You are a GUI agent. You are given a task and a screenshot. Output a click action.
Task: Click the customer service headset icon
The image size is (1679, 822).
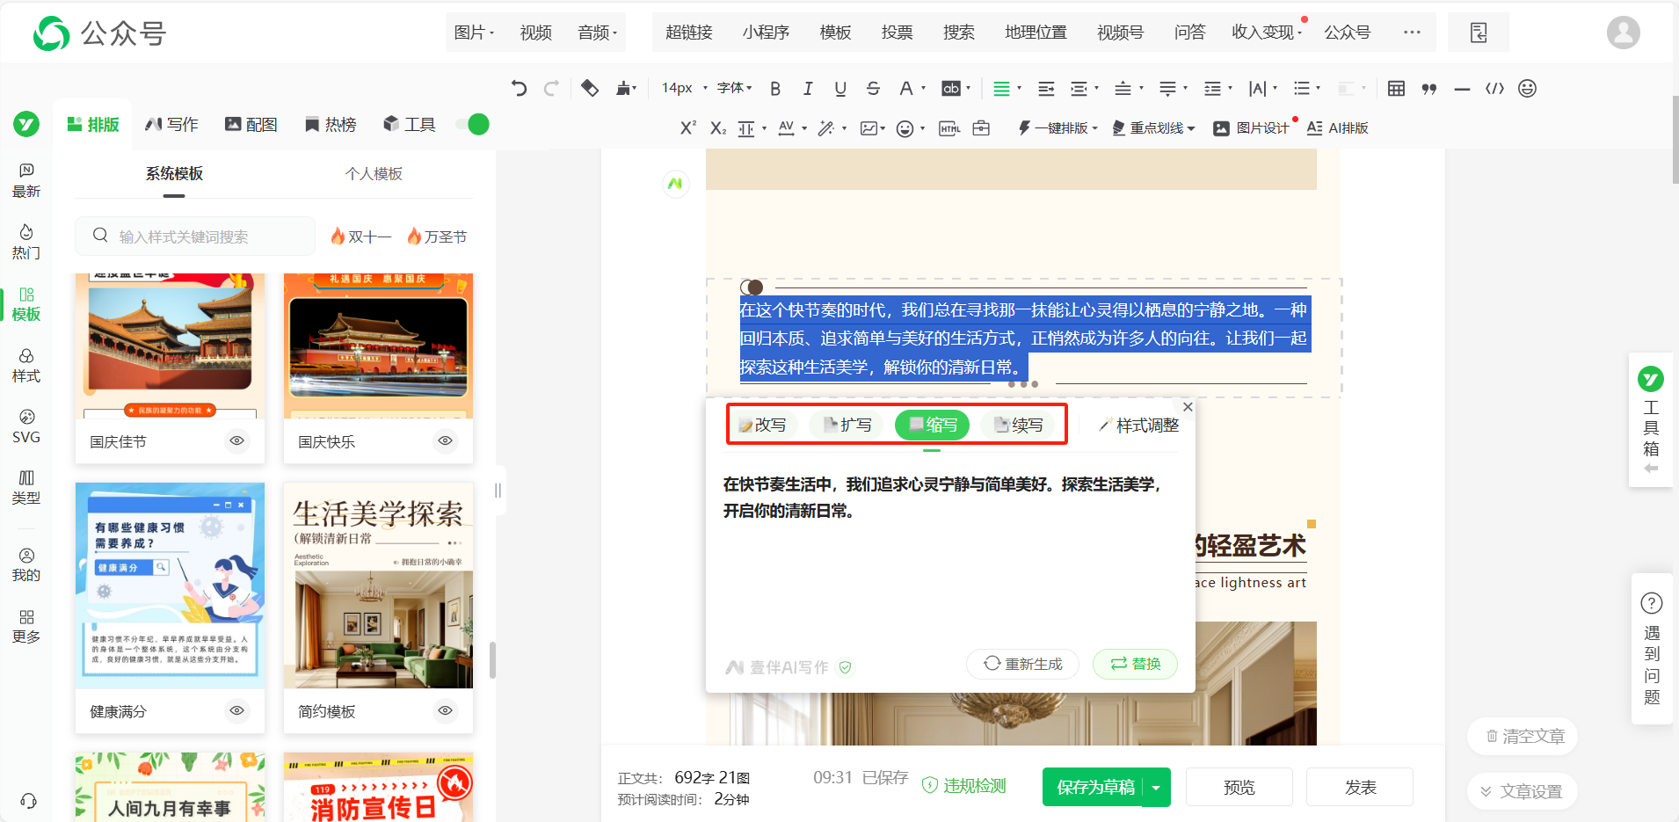click(x=28, y=800)
